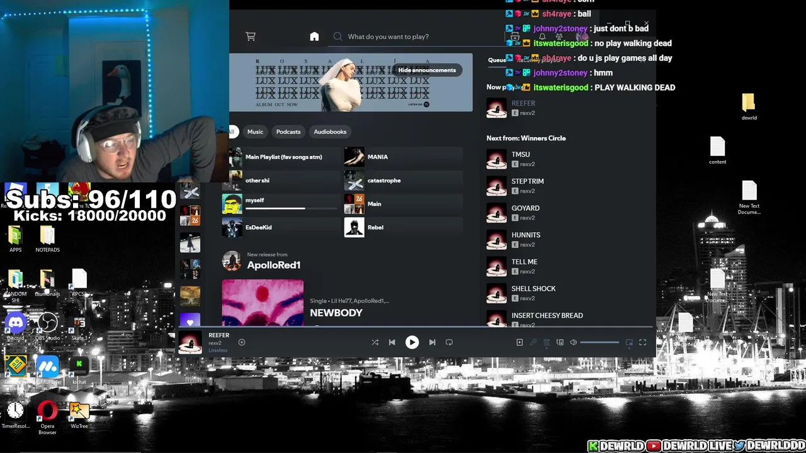Select the dewrld folder on the desktop
Screen dimensions: 806x453
point(749,107)
